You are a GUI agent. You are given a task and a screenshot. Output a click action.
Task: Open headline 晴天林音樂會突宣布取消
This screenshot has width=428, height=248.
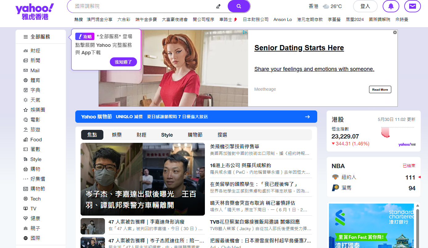click(x=253, y=203)
